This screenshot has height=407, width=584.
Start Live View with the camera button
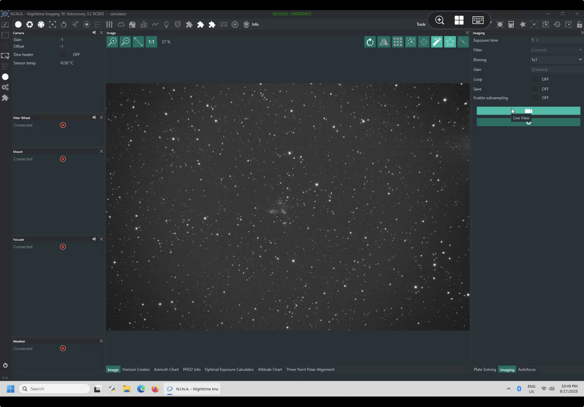pyautogui.click(x=528, y=111)
